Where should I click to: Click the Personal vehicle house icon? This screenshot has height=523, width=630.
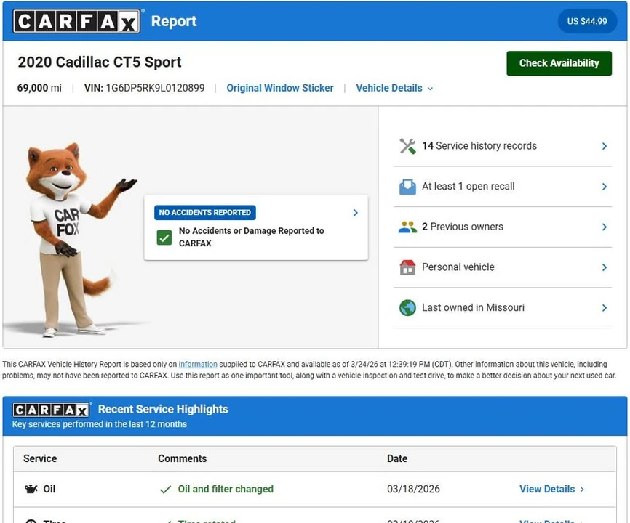[x=407, y=267]
